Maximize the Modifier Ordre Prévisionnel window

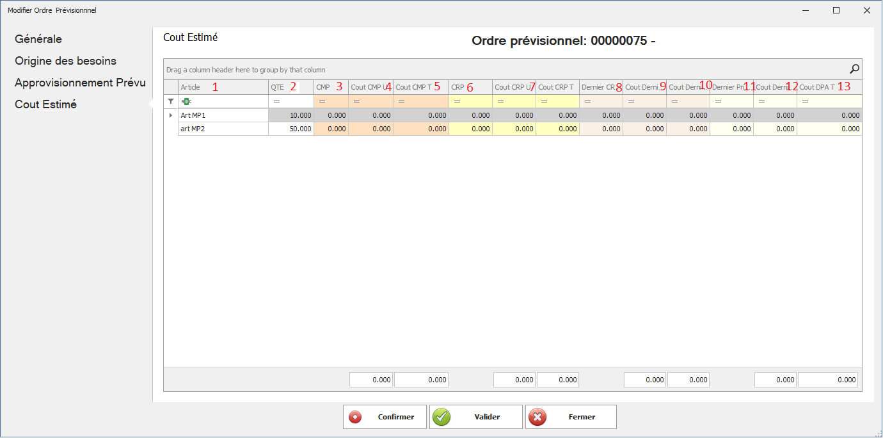click(x=836, y=10)
